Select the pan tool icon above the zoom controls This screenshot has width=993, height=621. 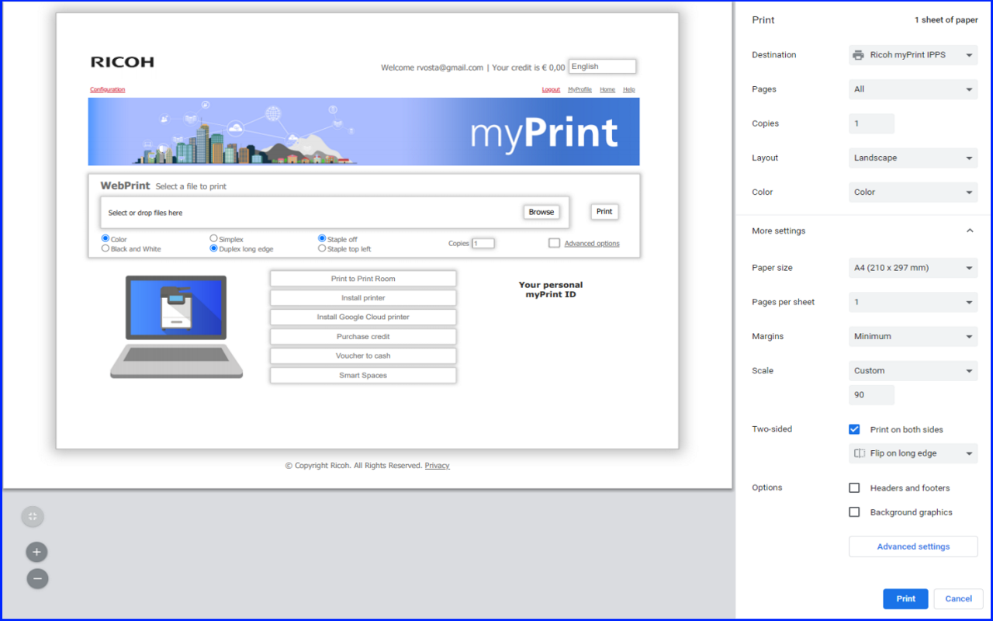pyautogui.click(x=33, y=516)
